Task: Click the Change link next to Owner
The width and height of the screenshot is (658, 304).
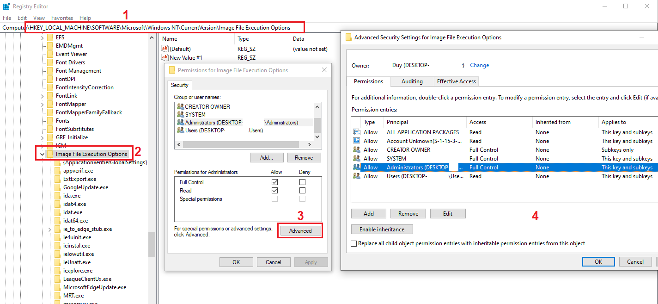Action: pyautogui.click(x=479, y=65)
